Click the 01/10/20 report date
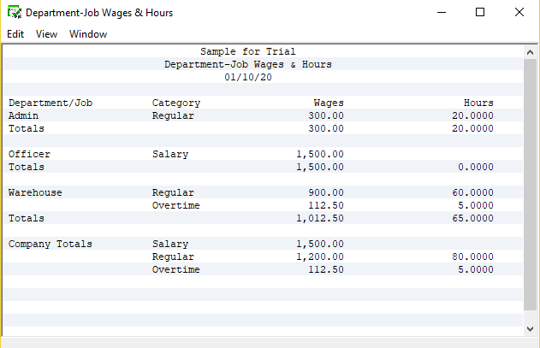 pos(248,77)
